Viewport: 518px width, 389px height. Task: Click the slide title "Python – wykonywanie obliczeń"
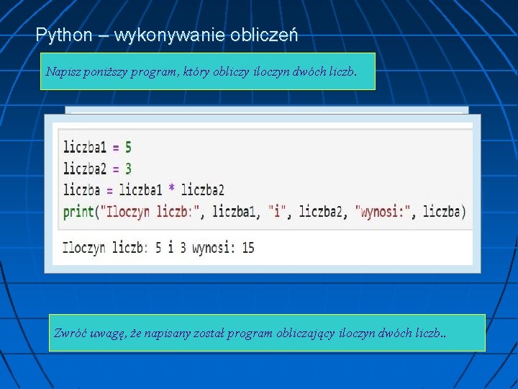167,35
